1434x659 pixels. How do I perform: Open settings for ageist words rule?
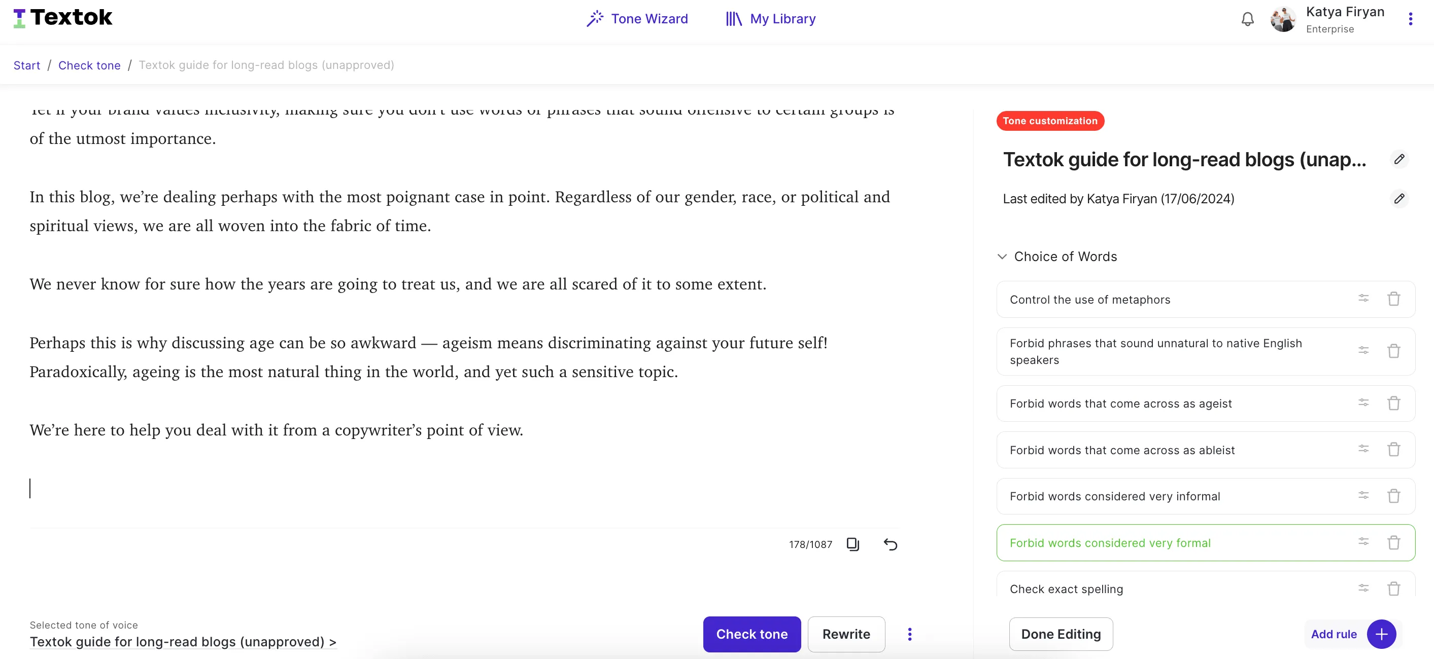click(1363, 402)
